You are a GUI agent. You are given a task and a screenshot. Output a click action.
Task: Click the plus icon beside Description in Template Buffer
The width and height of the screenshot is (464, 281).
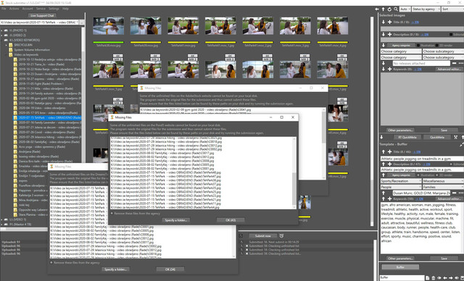[x=389, y=164]
